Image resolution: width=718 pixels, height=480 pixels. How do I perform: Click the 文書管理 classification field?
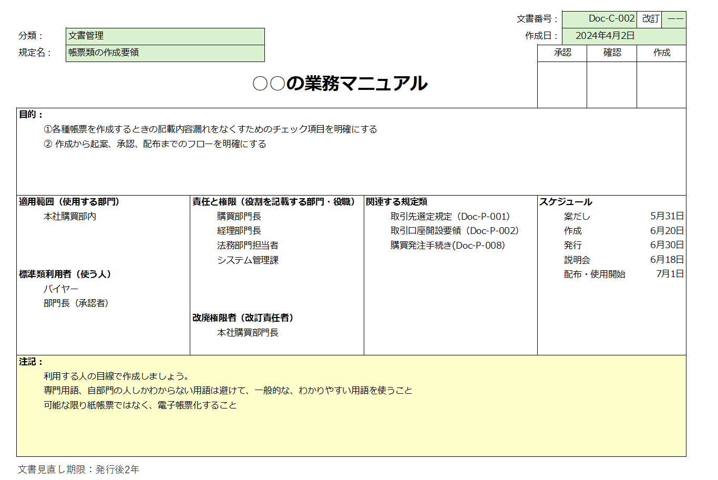pos(165,36)
